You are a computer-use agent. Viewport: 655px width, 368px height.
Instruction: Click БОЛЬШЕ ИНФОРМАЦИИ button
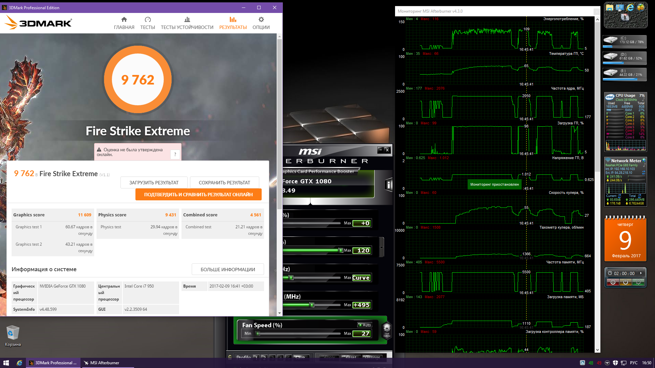pos(228,270)
